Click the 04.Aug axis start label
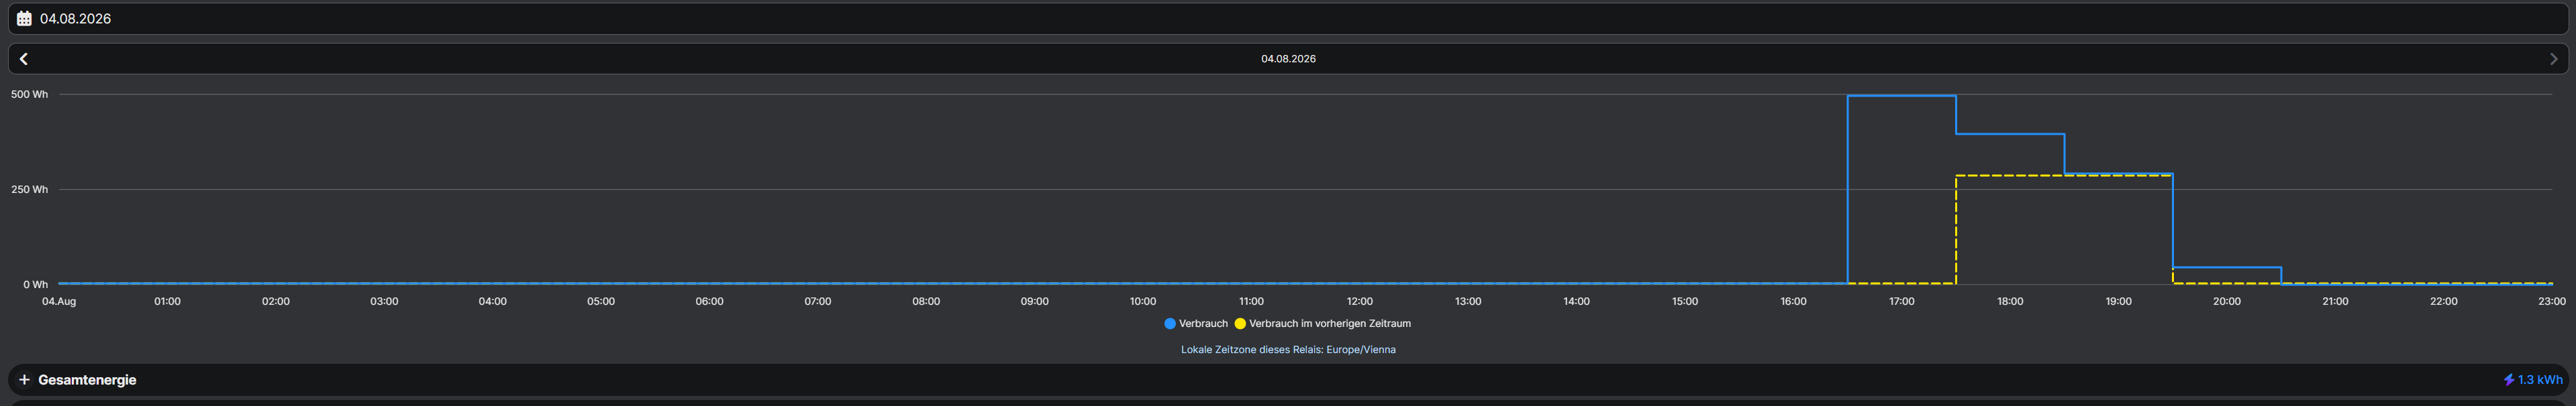2576x406 pixels. (x=59, y=301)
